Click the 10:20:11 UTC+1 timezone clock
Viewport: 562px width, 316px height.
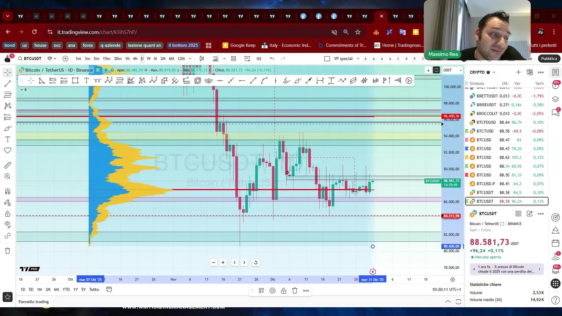446,289
